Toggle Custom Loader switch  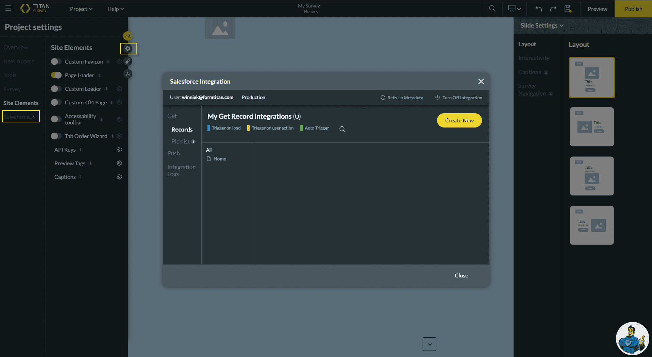pyautogui.click(x=56, y=89)
